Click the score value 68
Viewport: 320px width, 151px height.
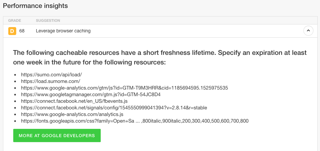(x=22, y=31)
